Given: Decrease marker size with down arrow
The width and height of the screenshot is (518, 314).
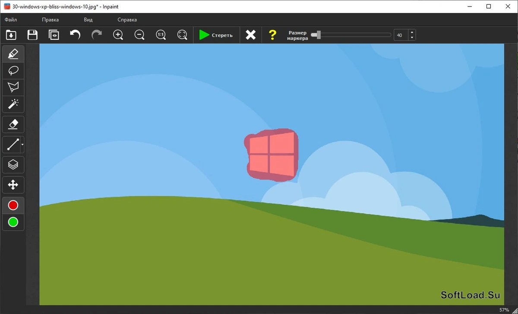Looking at the screenshot, I should point(412,38).
